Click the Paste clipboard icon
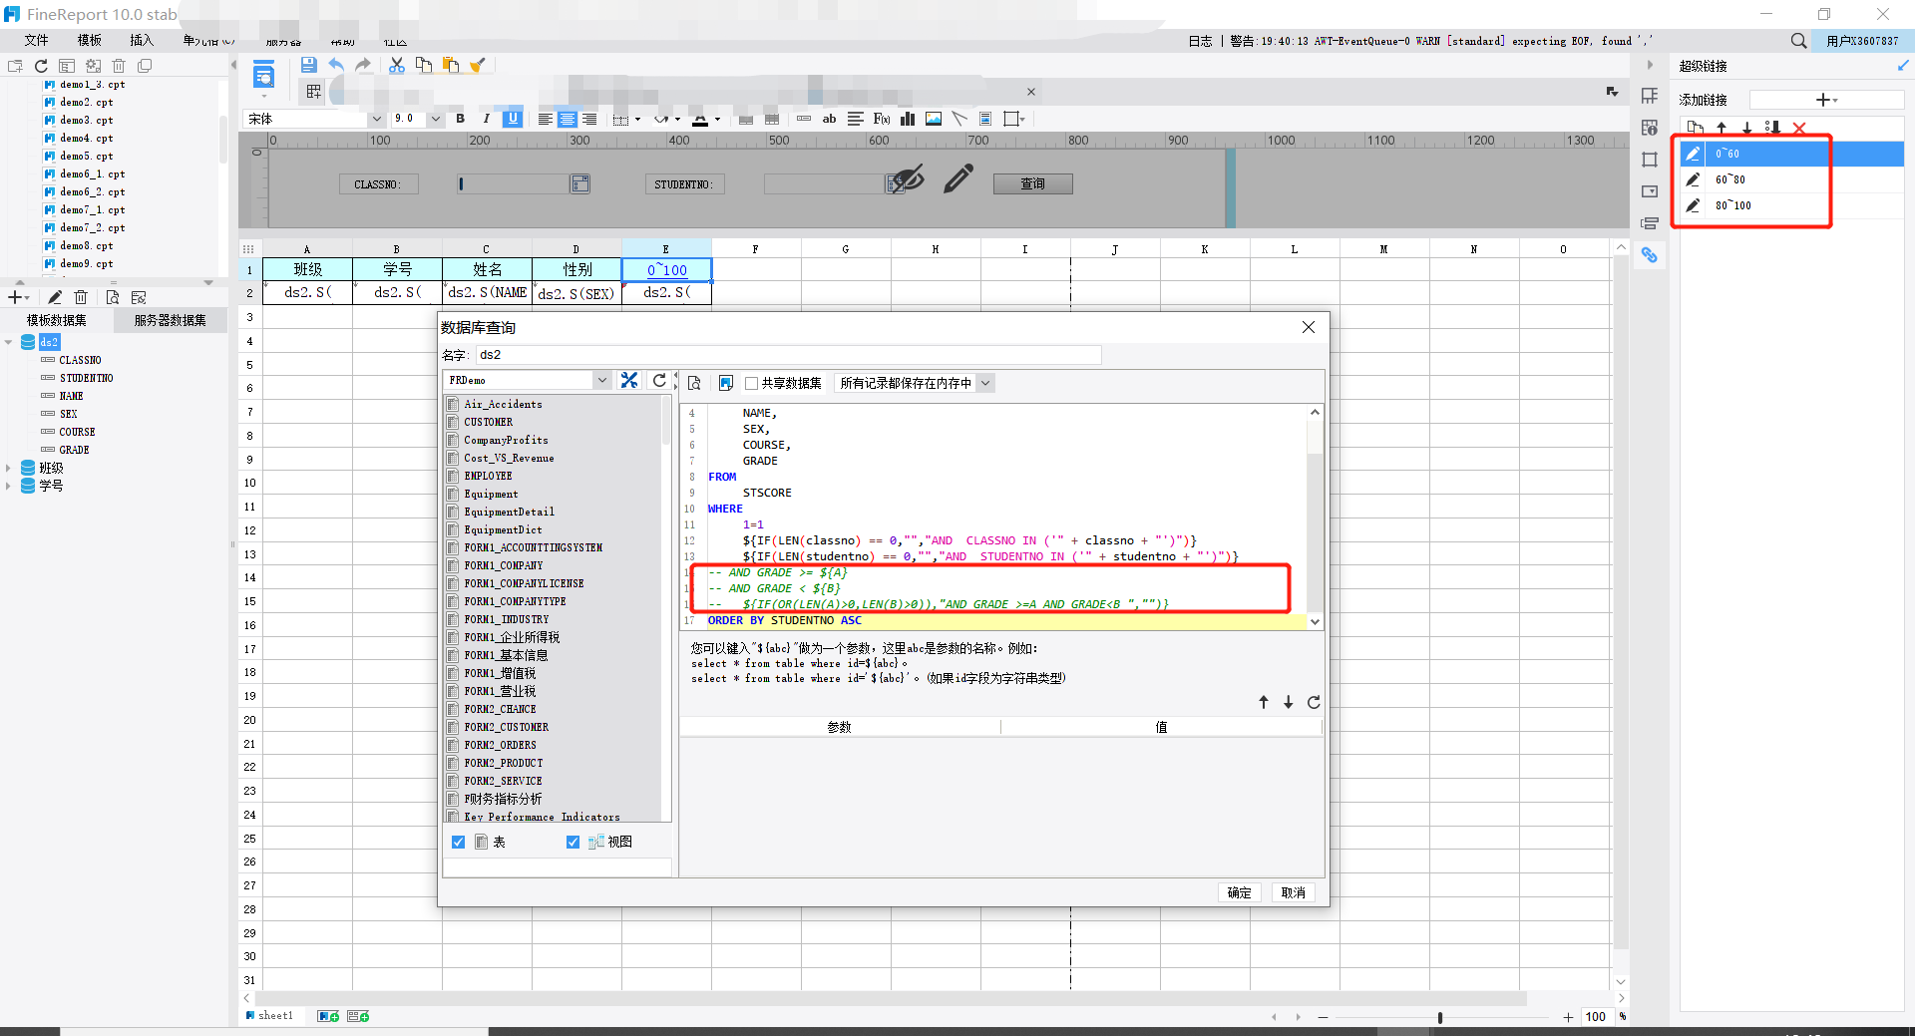The image size is (1915, 1036). pos(451,65)
